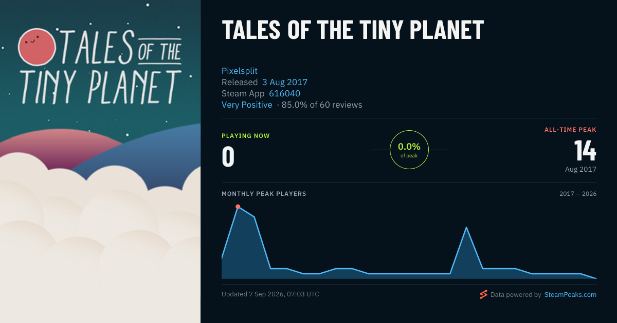This screenshot has width=617, height=323.
Task: Open the Pixelsplit developer link
Action: (x=240, y=71)
